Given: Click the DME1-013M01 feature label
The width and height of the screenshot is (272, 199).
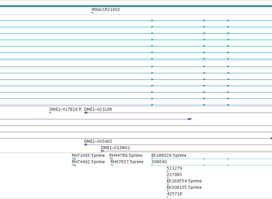Looking at the screenshot, I should [x=115, y=147].
